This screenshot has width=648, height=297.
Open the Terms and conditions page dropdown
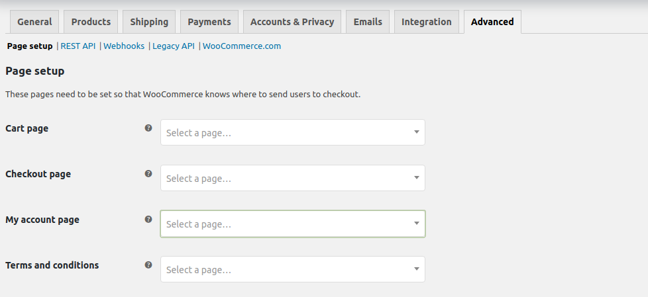point(292,269)
